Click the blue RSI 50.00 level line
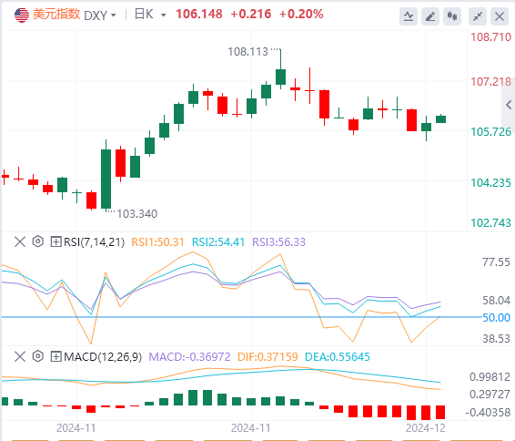The width and height of the screenshot is (515, 441). tap(241, 317)
